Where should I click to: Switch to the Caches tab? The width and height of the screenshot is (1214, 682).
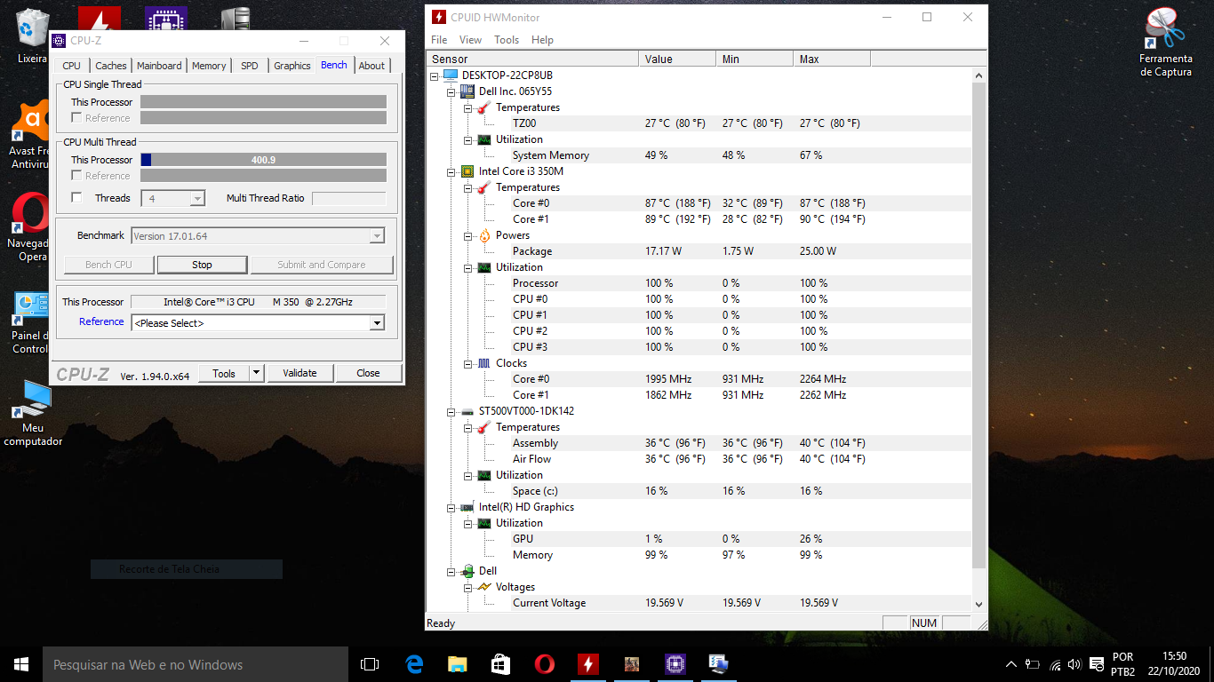(111, 66)
